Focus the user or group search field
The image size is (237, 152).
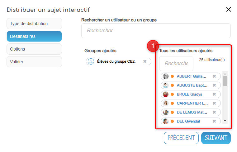156,31
